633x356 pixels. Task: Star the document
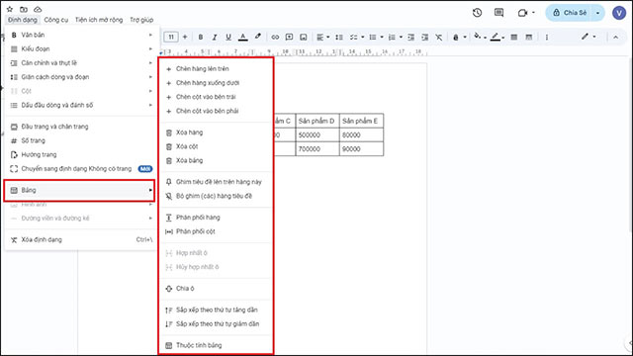(x=10, y=9)
